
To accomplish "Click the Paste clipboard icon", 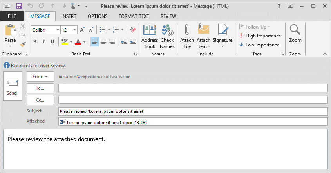I will point(10,30).
